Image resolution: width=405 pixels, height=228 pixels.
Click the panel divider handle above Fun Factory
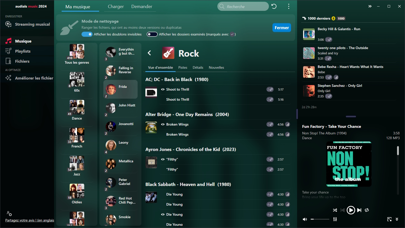(351, 117)
